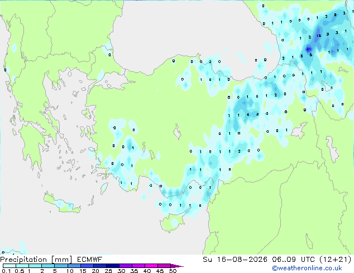Select the 5–10 mm legend swatch
The width and height of the screenshot is (354, 273).
click(61, 266)
